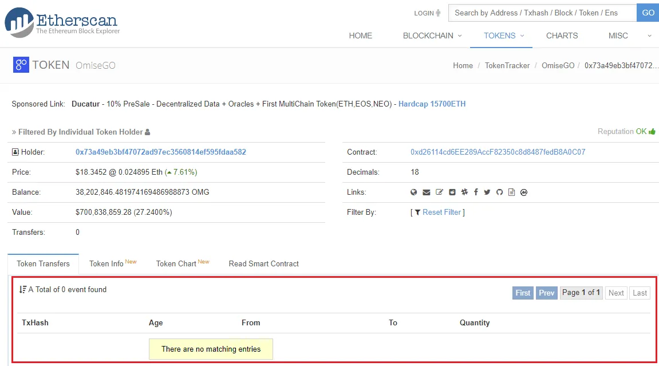659x366 pixels.
Task: Click the 'Filtered By Individual Token Holder' heading
Action: point(80,132)
